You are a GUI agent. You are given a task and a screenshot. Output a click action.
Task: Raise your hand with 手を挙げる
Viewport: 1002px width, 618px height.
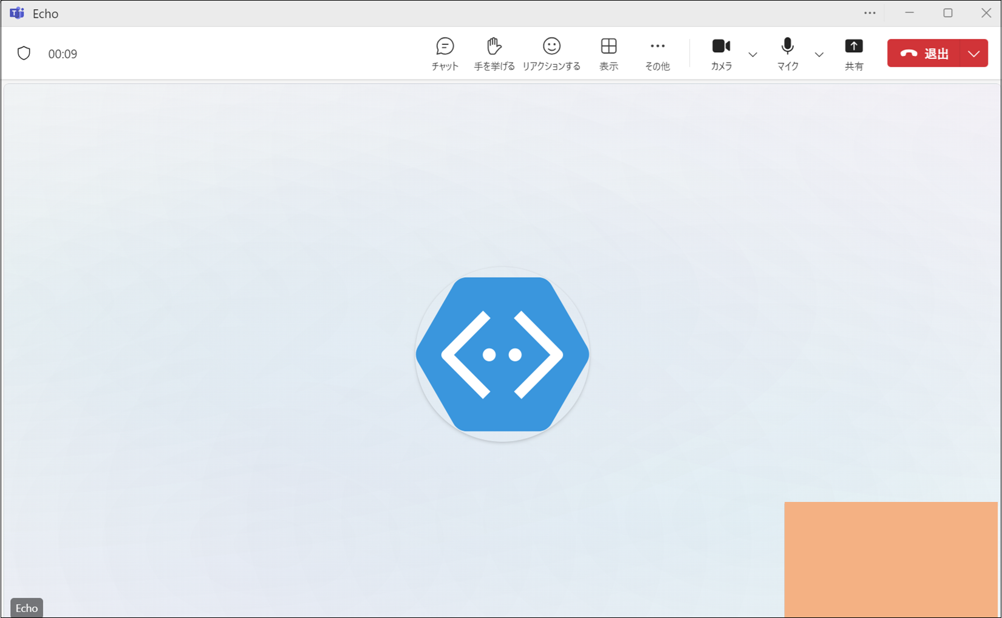pyautogui.click(x=494, y=53)
